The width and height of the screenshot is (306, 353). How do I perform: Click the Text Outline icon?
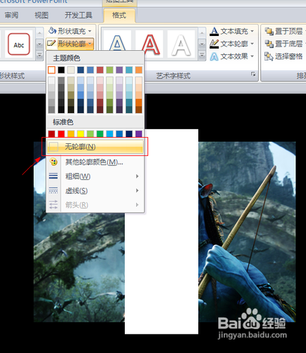214,44
